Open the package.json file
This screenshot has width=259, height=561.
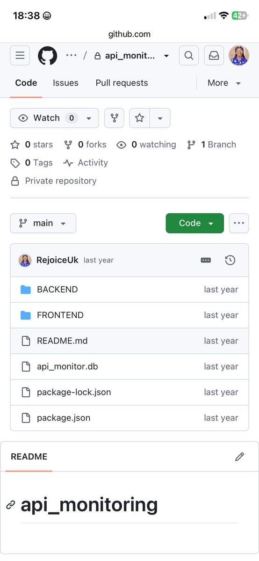[x=63, y=418]
